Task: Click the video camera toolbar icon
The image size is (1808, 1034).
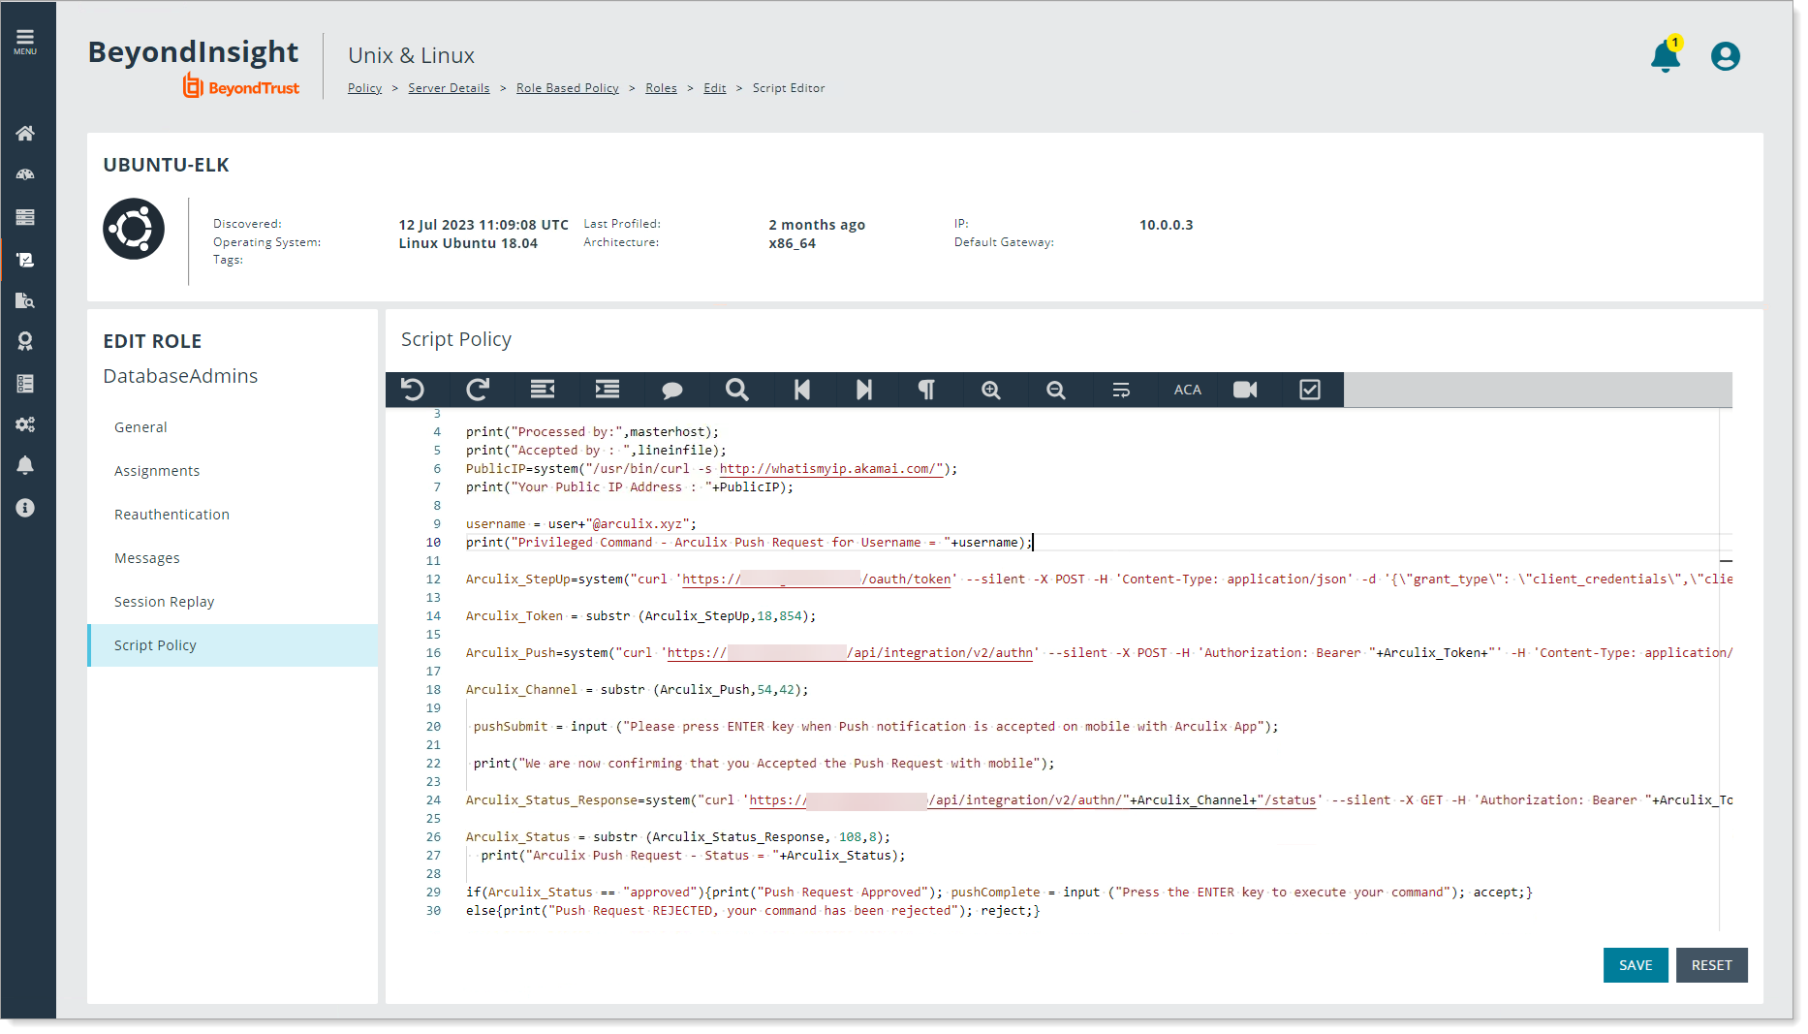Action: click(1245, 390)
